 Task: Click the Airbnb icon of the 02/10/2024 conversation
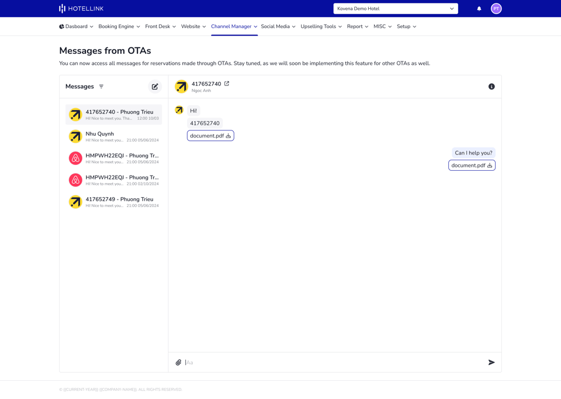click(75, 180)
